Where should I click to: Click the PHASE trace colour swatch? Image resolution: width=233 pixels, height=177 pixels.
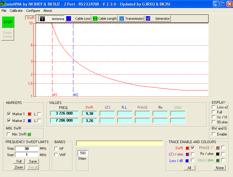tap(218, 148)
